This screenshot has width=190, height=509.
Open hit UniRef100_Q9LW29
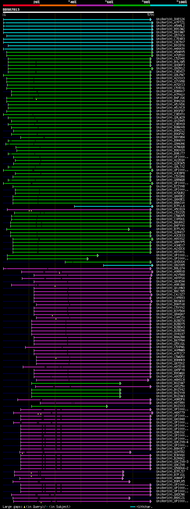click(170, 118)
